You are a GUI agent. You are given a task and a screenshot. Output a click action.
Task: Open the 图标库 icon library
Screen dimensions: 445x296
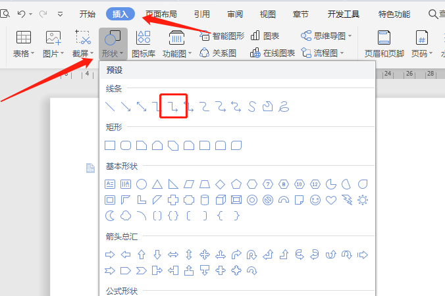click(144, 44)
